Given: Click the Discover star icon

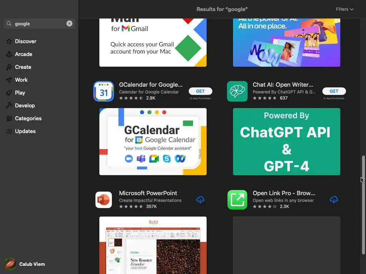Looking at the screenshot, I should pyautogui.click(x=9, y=41).
